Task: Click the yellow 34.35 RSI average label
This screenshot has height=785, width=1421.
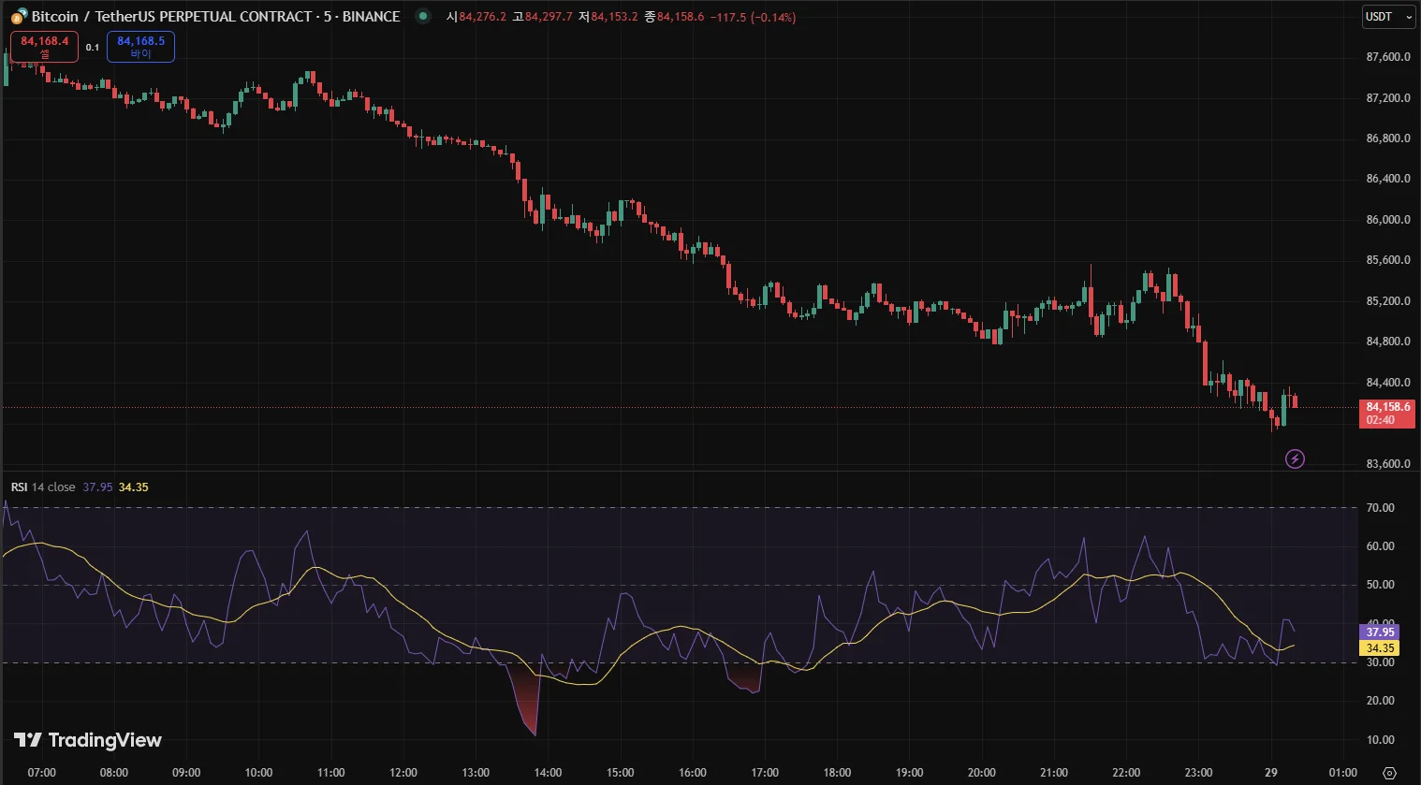Action: click(x=1379, y=648)
